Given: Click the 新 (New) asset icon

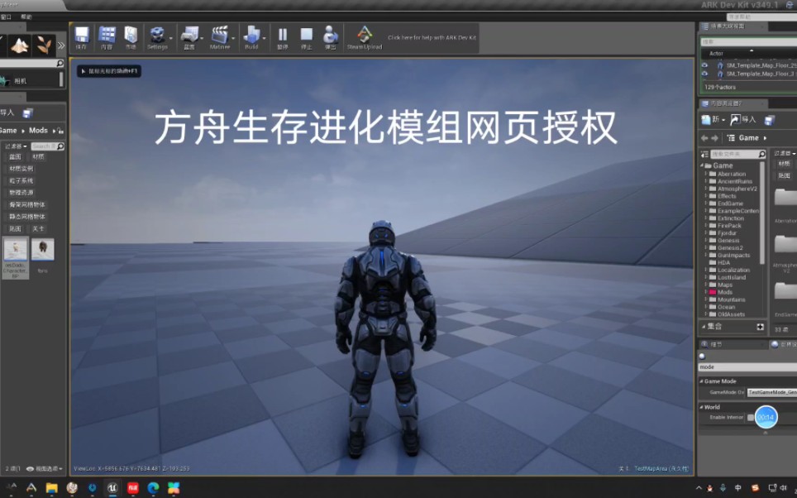Looking at the screenshot, I should click(x=707, y=120).
